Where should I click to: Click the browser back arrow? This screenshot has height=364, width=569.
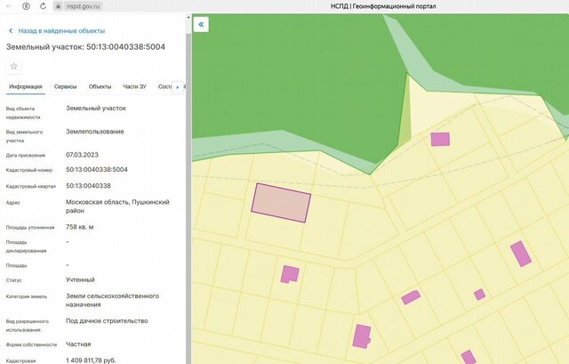click(x=10, y=6)
